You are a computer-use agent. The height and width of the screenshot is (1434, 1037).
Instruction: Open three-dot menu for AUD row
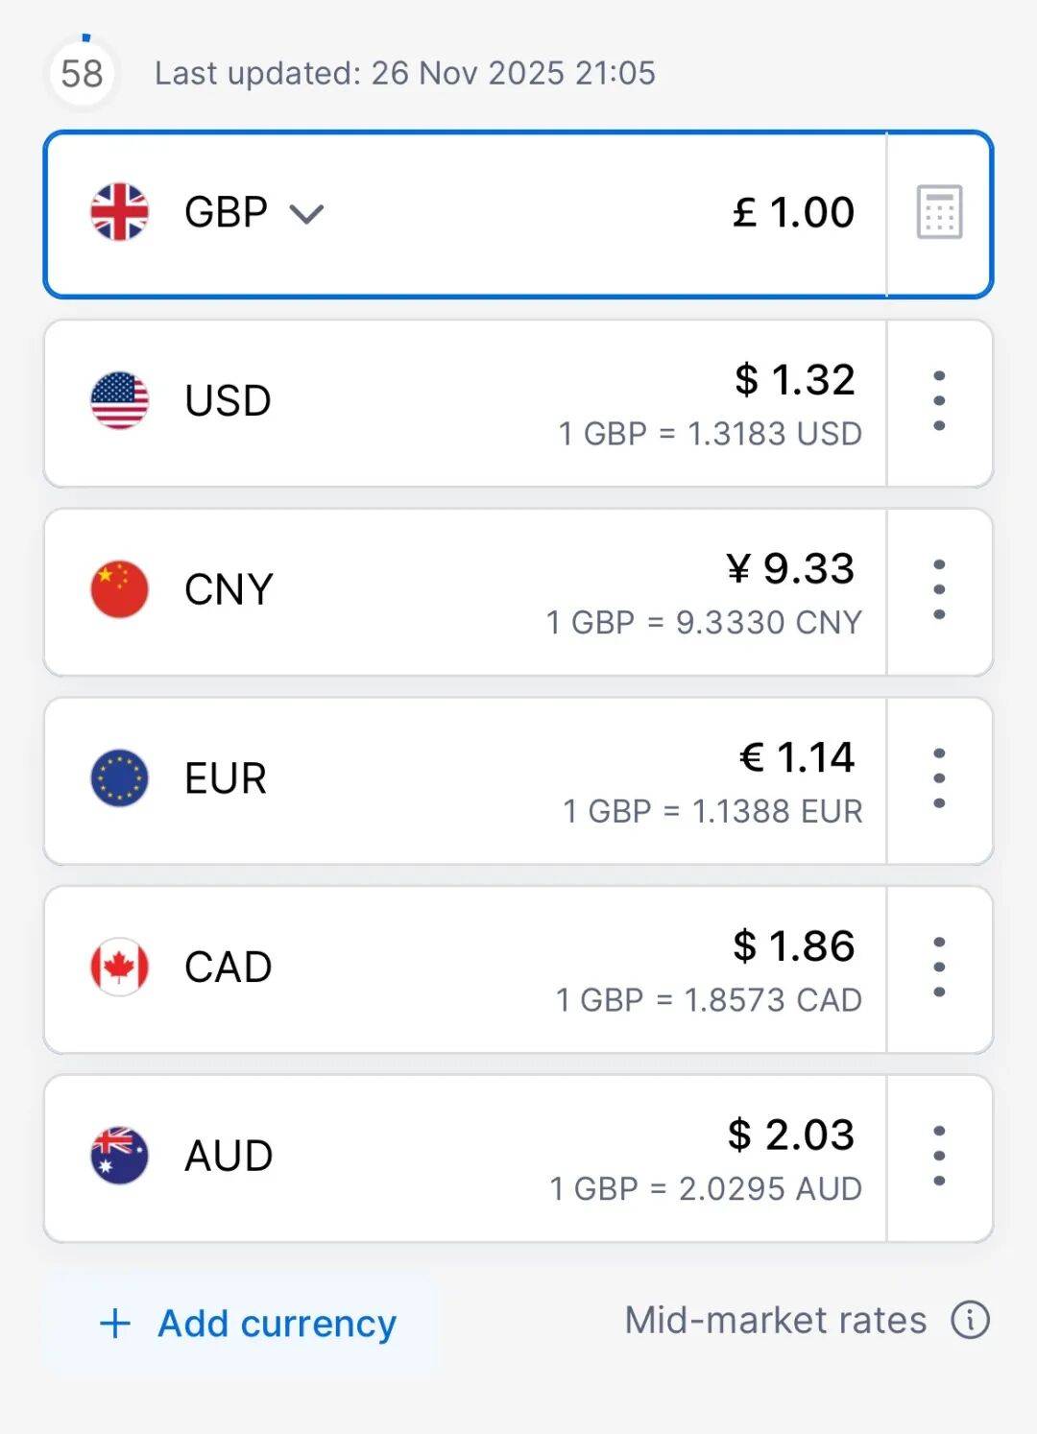[939, 1156]
